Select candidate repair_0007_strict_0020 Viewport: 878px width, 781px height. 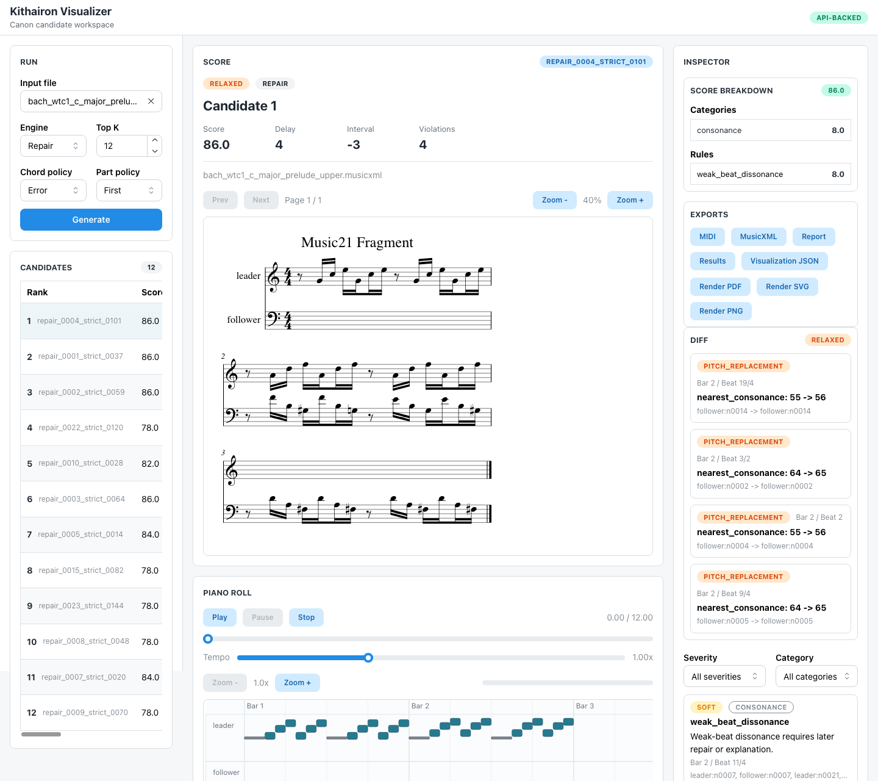[91, 677]
